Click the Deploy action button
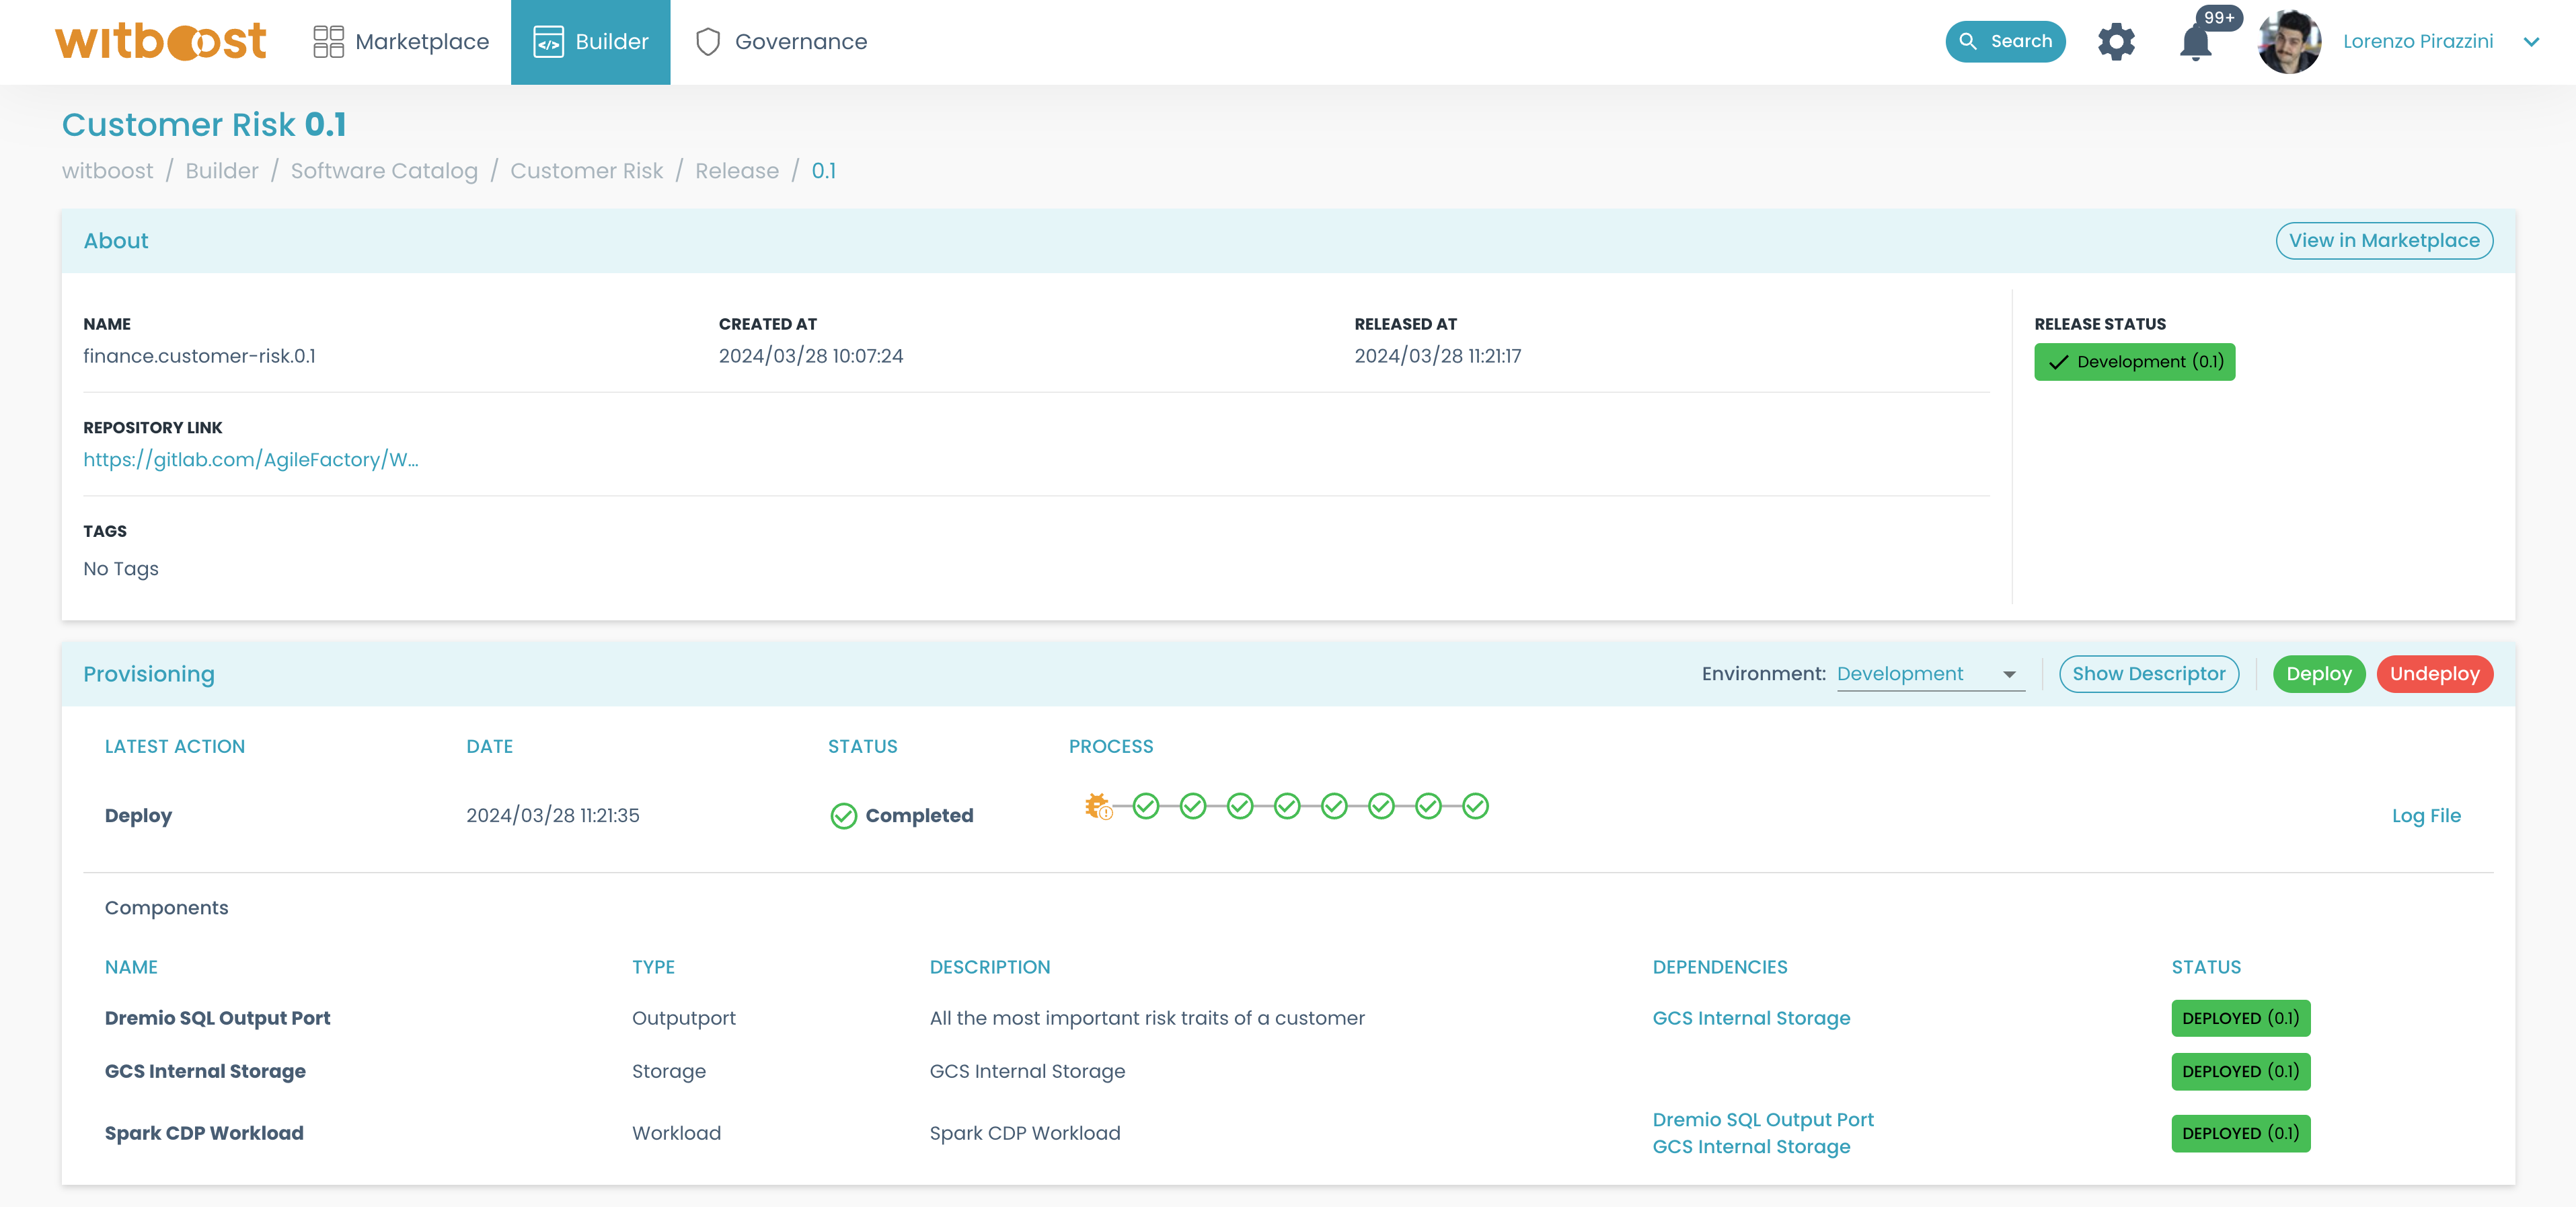2576x1207 pixels. click(2318, 673)
